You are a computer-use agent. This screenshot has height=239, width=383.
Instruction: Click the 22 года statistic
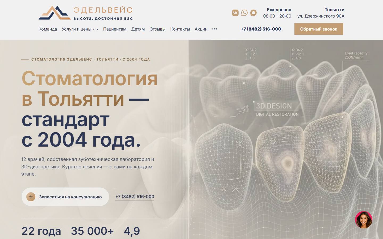41,231
